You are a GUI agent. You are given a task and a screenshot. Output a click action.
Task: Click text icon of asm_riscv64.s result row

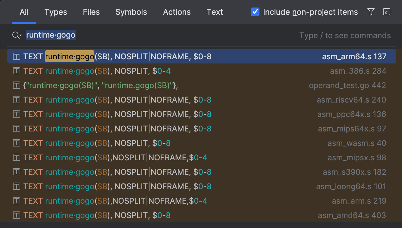pos(17,100)
